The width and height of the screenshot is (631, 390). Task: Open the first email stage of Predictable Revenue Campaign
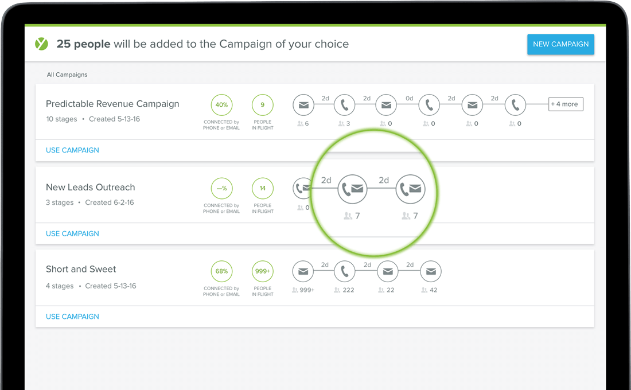click(303, 105)
